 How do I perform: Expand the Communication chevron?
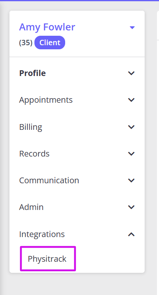coord(131,180)
